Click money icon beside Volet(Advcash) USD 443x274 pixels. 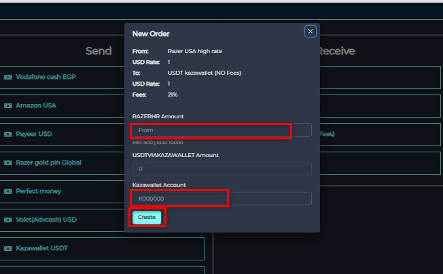tap(8, 220)
